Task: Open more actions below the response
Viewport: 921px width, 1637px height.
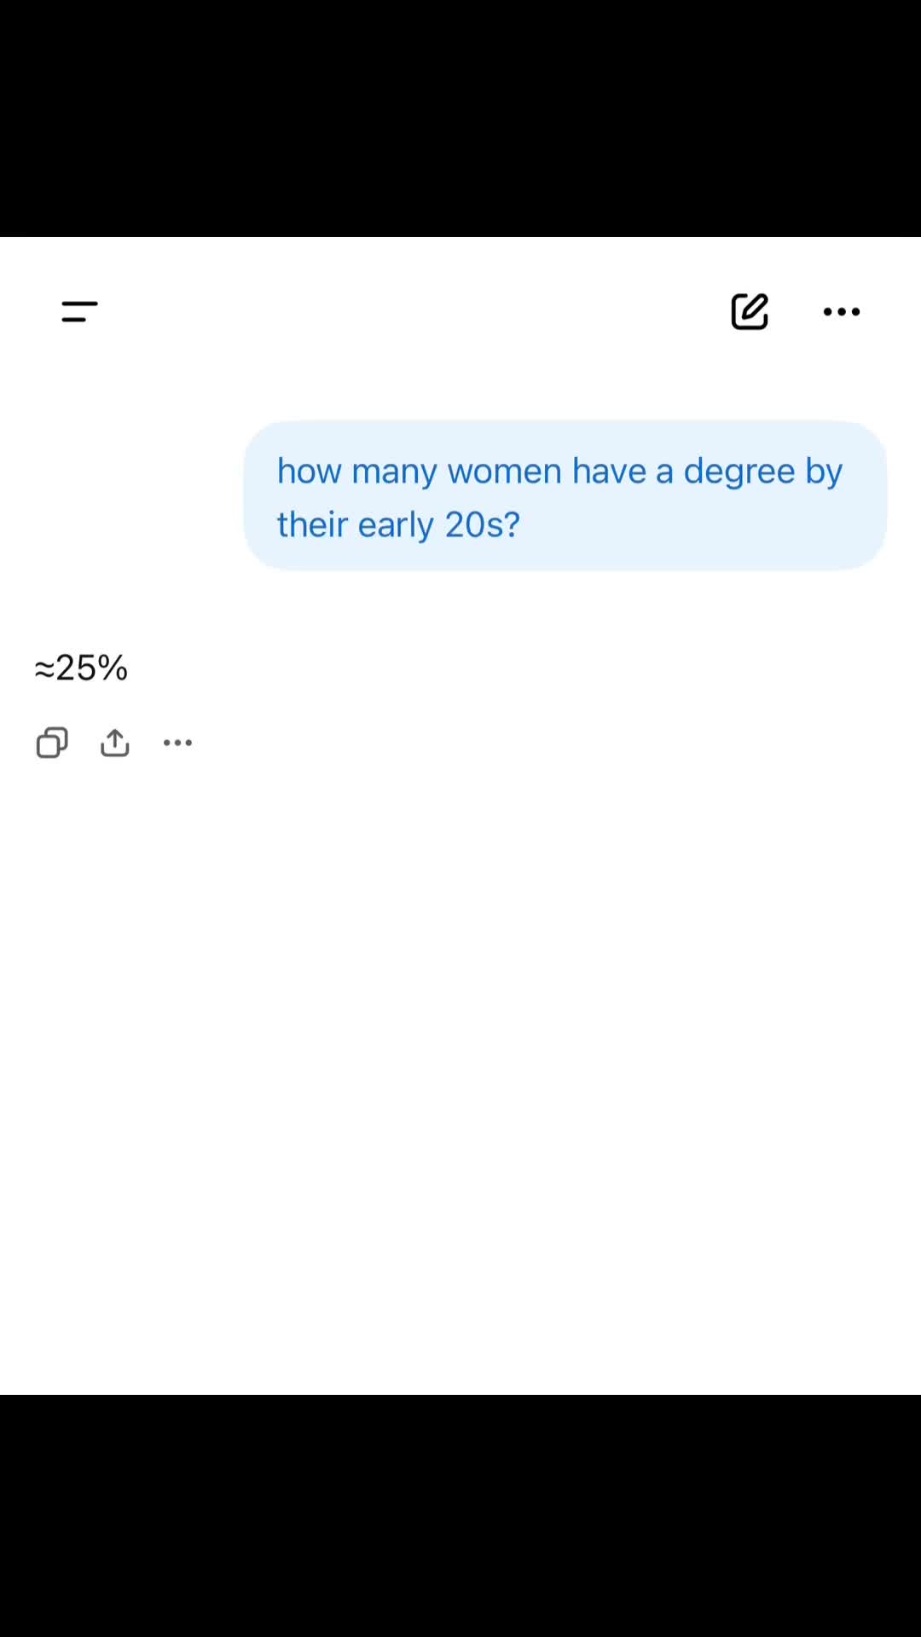Action: (177, 743)
